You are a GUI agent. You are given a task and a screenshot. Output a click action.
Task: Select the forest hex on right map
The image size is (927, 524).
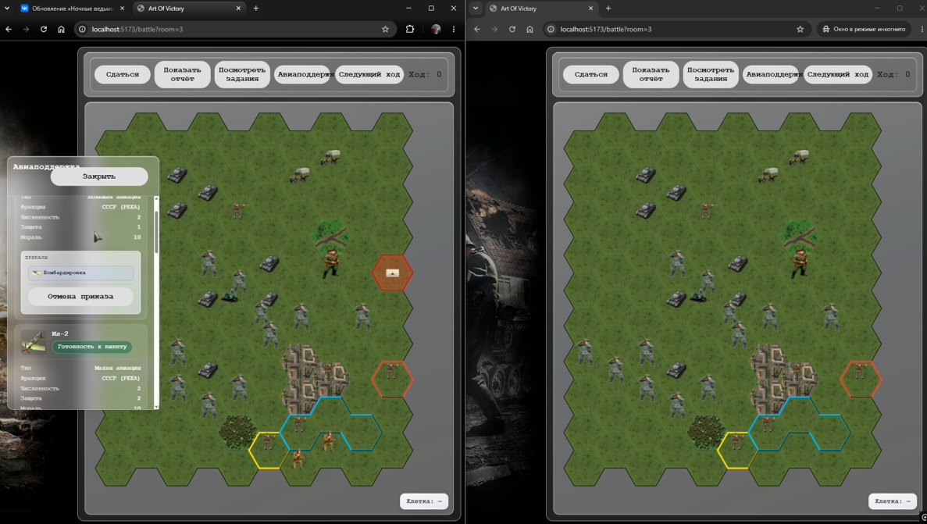(707, 432)
